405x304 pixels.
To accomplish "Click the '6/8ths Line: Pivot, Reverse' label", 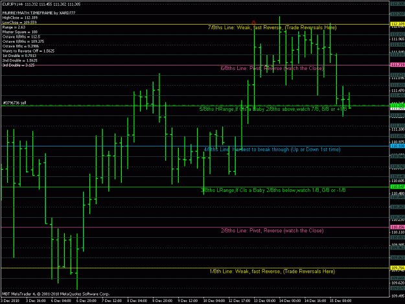I will (x=272, y=68).
